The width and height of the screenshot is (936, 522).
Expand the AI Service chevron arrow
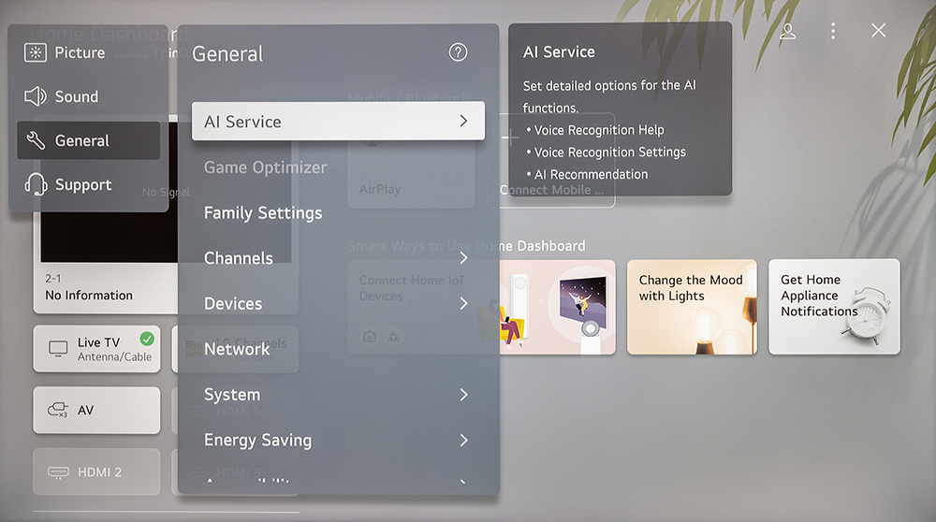464,121
